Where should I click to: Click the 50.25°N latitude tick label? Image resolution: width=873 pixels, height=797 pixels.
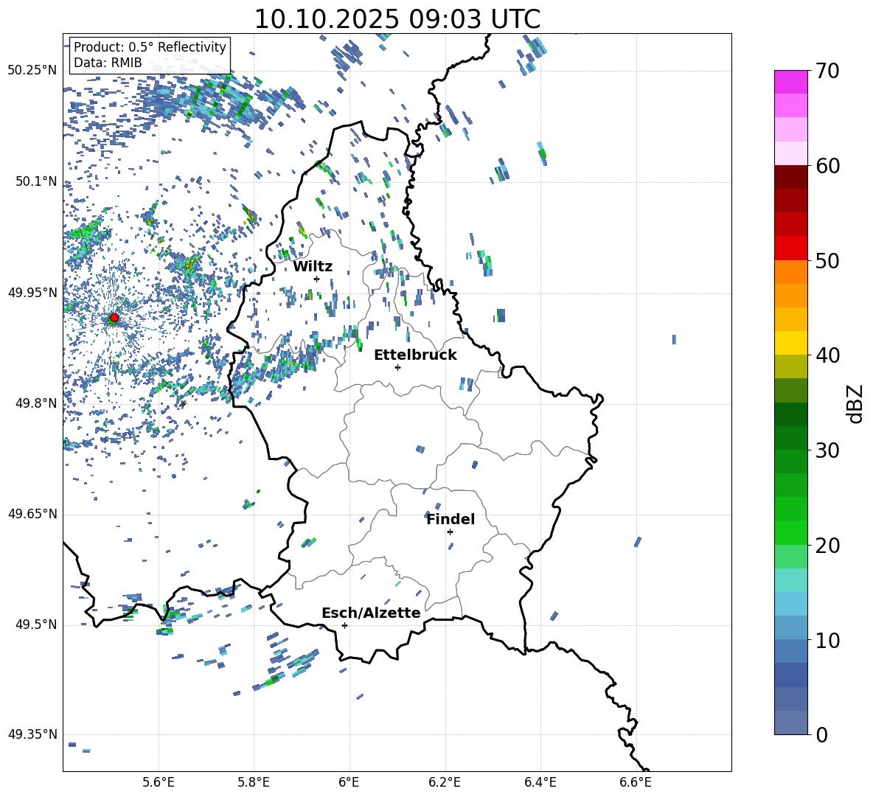click(32, 70)
